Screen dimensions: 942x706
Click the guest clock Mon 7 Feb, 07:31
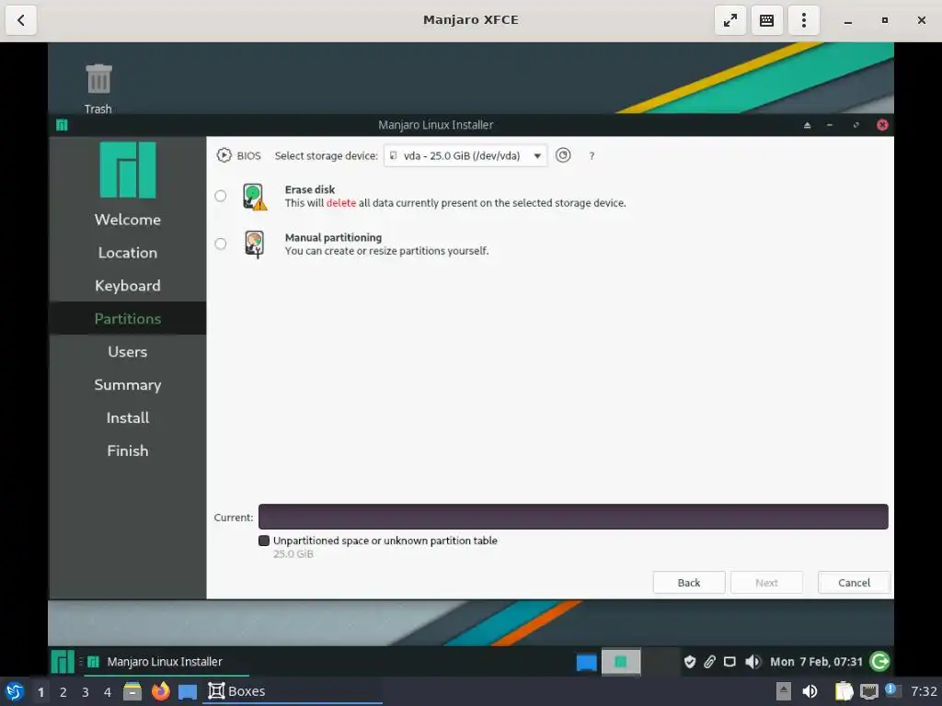[x=816, y=662]
